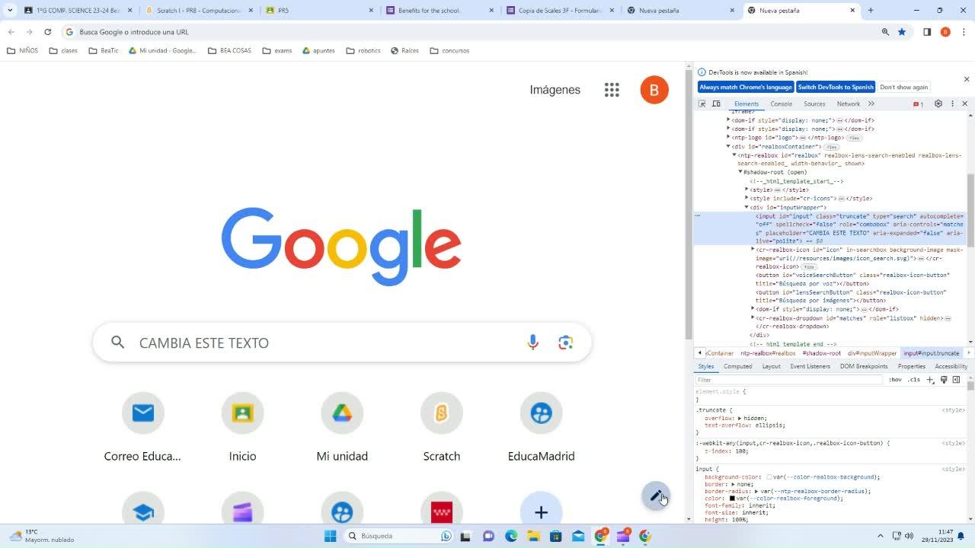Open Google Lens image search icon
This screenshot has height=548, width=975.
565,342
